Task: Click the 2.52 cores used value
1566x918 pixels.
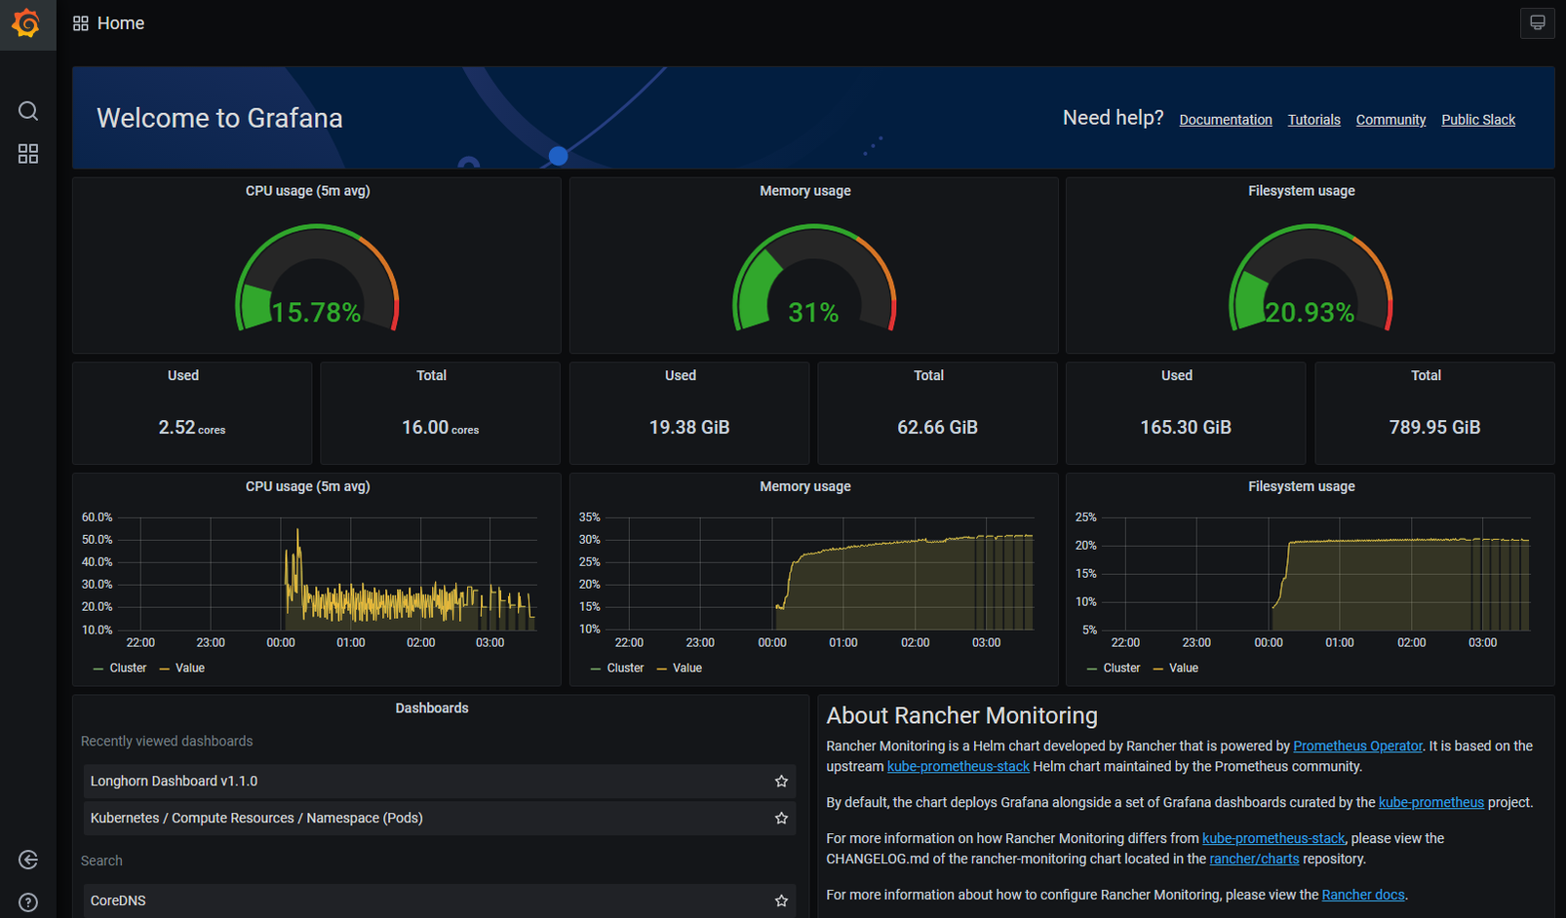Action: [x=192, y=428]
